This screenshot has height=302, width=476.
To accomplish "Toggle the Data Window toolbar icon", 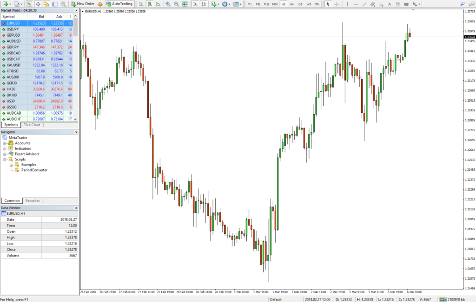I will tap(38, 4).
